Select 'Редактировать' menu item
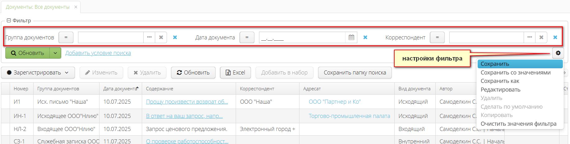Viewport: 570px width, 144px height. [520, 90]
